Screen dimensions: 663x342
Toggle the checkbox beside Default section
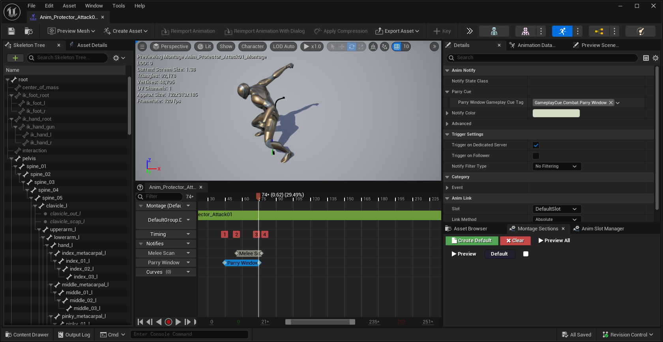[x=526, y=254]
